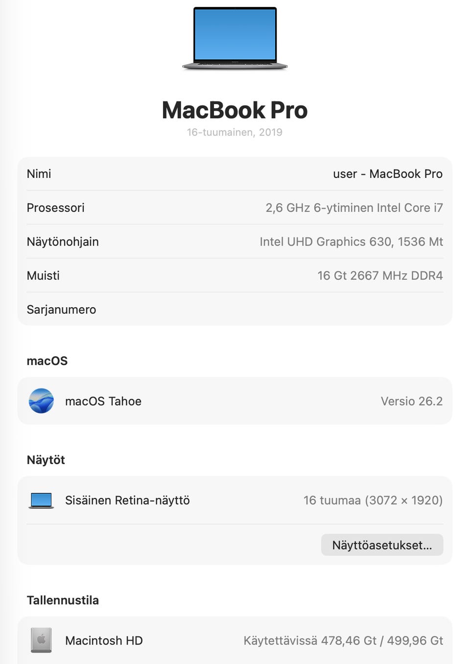Click the 16-tuumainen, 2019 subtitle

(x=235, y=132)
